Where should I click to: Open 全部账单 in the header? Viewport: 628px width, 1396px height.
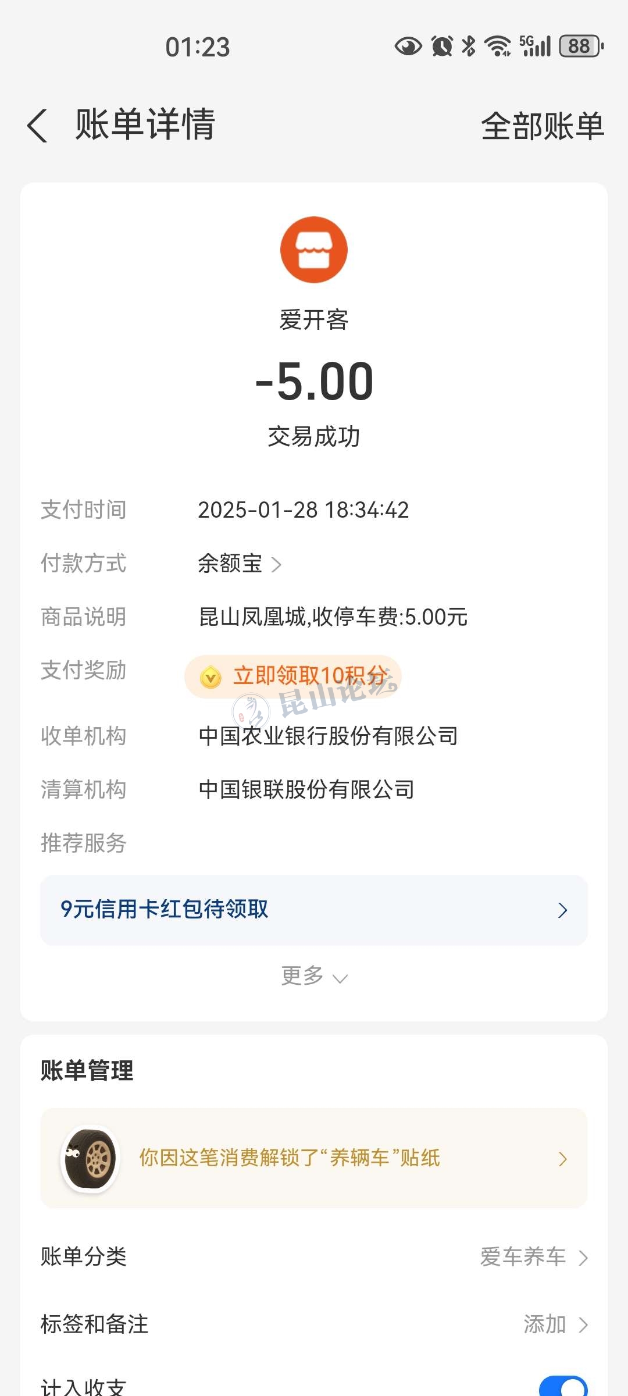[x=543, y=126]
